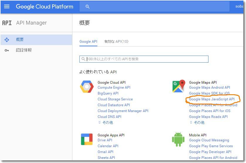Click the Google Maps pin icon
Viewport: 246px width, 163px height.
pyautogui.click(x=178, y=86)
